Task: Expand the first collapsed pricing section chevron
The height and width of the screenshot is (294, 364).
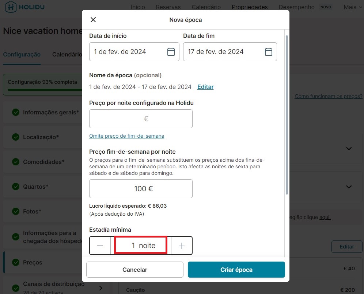Action: coord(349,149)
